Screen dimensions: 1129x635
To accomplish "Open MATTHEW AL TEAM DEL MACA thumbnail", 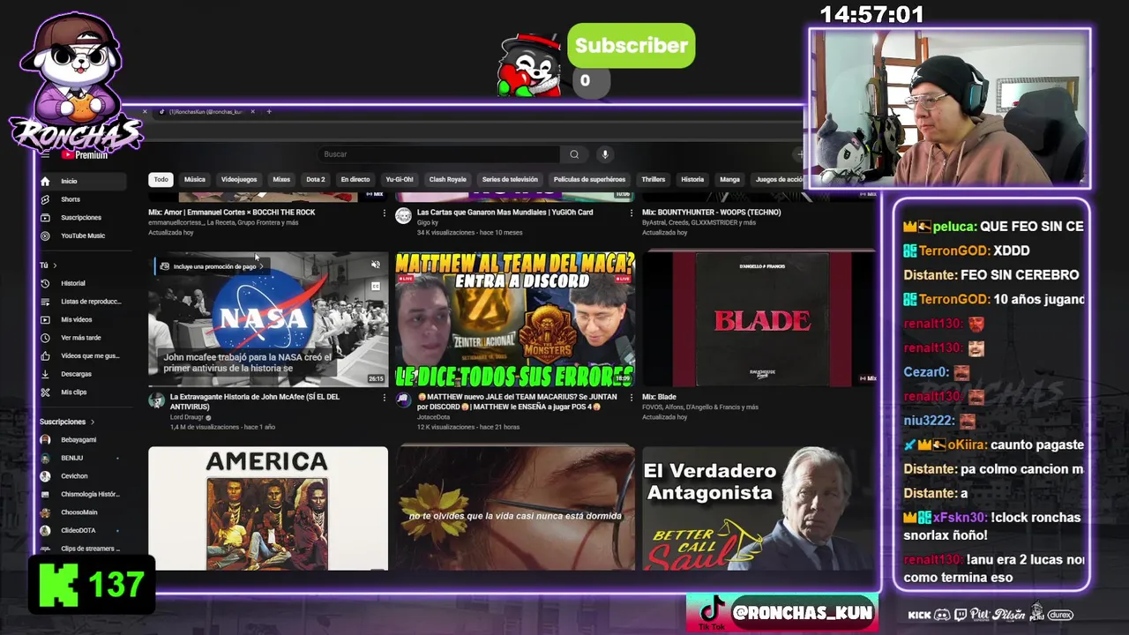I will click(x=515, y=319).
